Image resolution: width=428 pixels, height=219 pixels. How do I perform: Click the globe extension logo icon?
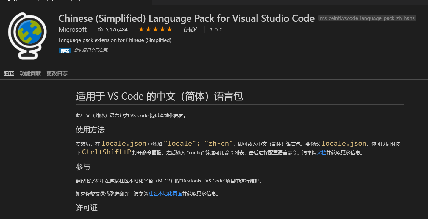(27, 36)
